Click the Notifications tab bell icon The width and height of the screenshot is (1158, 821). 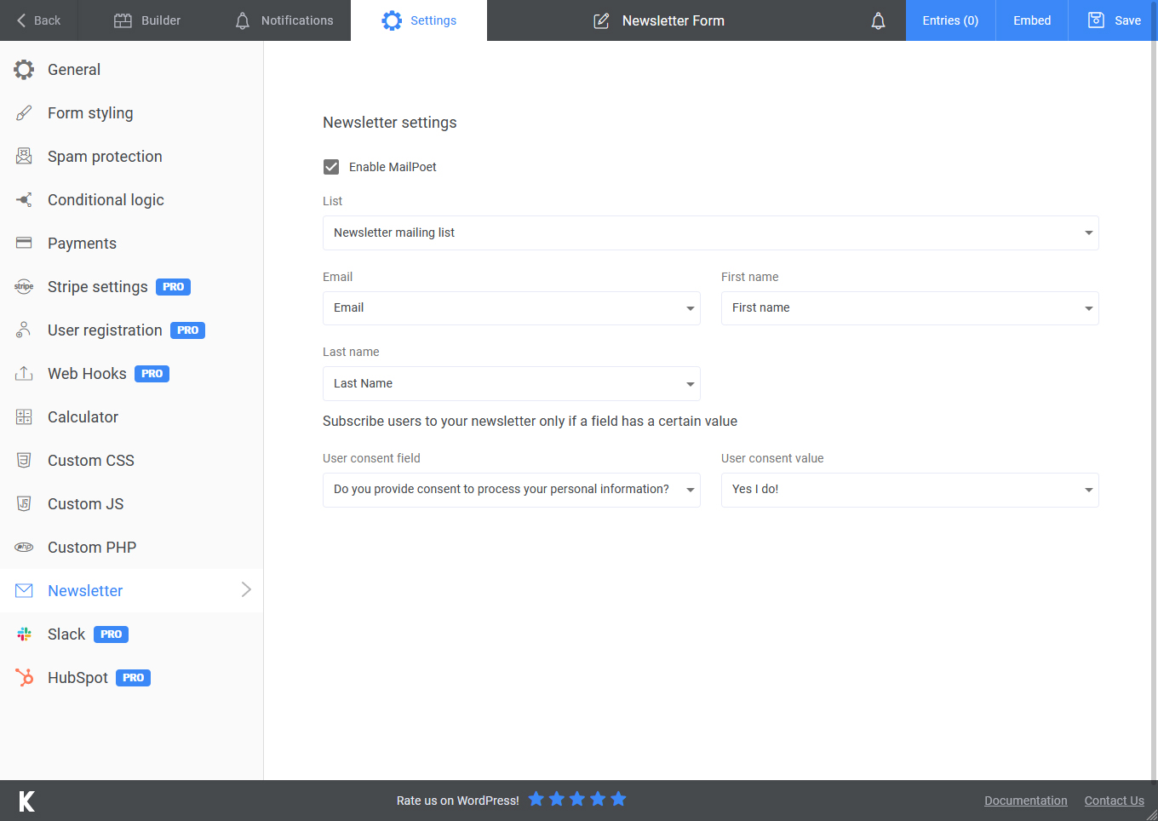click(x=243, y=20)
